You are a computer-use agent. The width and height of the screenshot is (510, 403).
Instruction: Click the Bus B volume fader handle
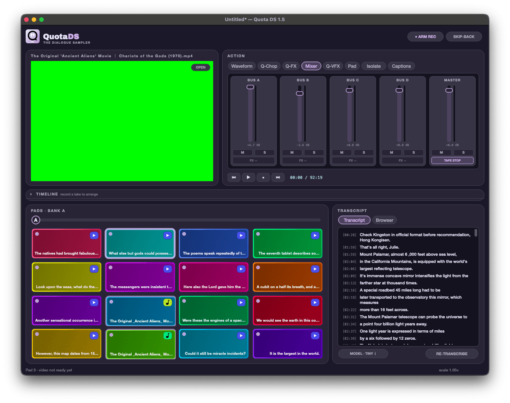300,93
